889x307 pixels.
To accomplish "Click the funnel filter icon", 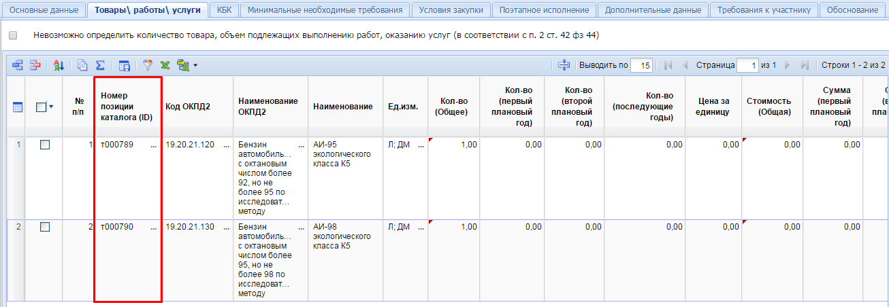I will tap(148, 65).
